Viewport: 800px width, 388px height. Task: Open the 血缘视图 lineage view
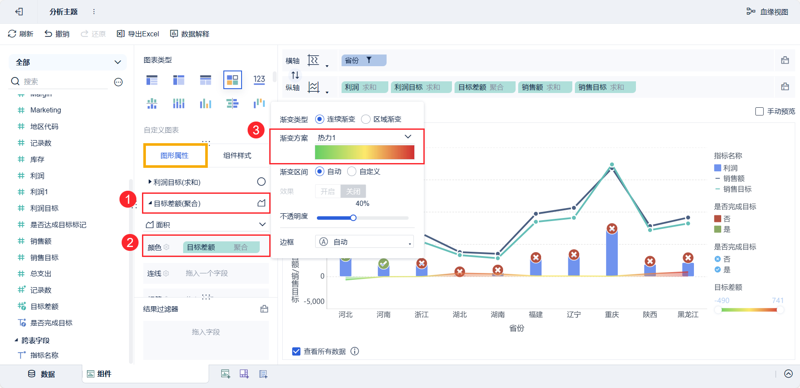[768, 12]
